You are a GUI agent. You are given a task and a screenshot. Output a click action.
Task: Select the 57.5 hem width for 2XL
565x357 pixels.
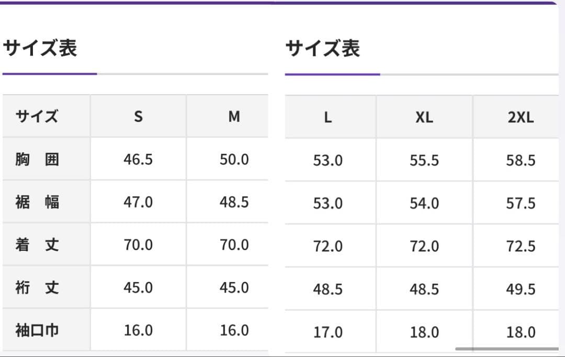(521, 203)
